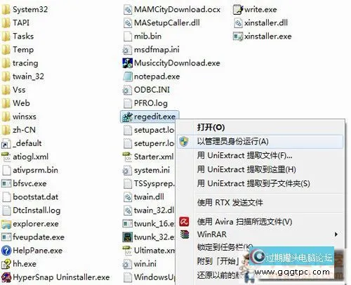Click the HelpPane.exe question mark icon
This screenshot has width=351, height=285.
point(6,251)
